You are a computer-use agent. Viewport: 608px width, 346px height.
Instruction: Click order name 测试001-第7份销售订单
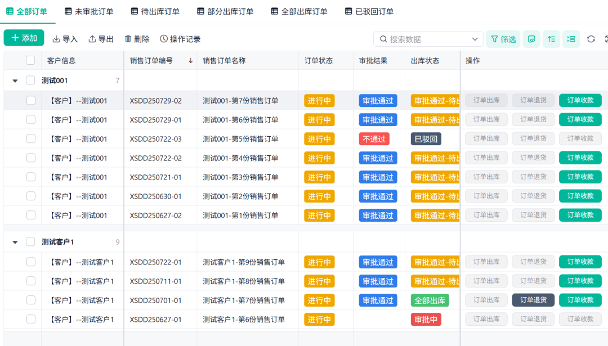click(x=240, y=101)
